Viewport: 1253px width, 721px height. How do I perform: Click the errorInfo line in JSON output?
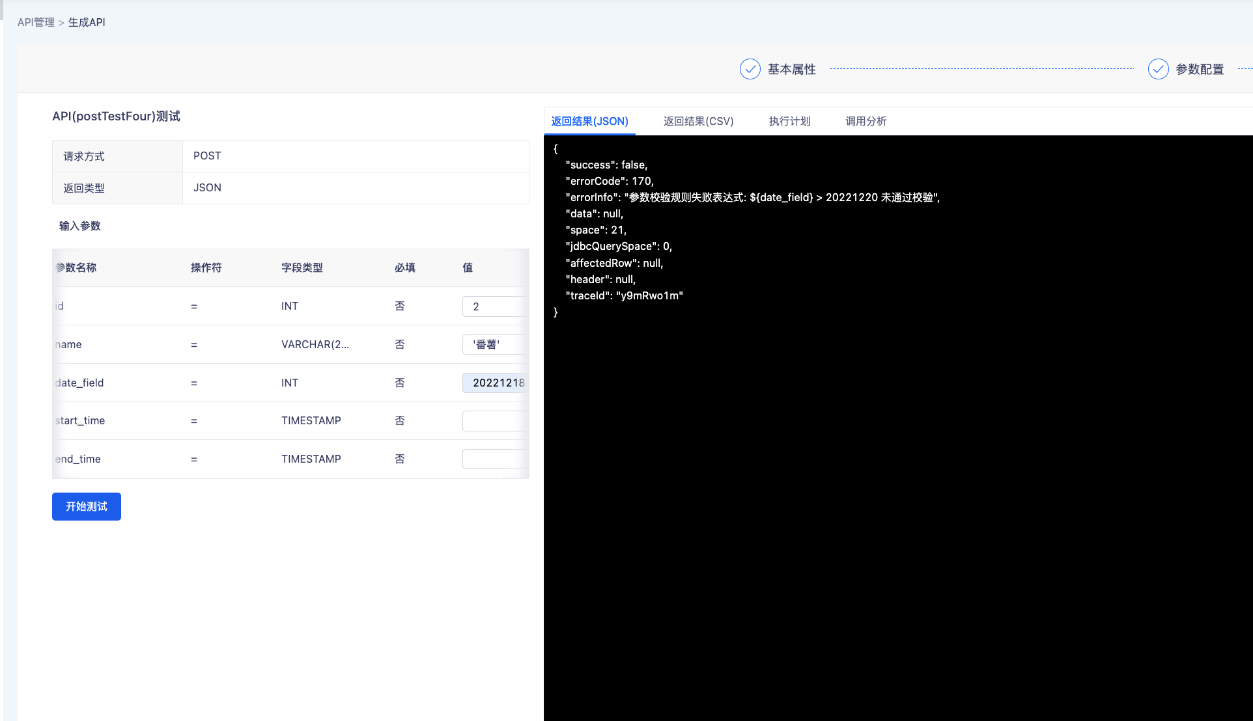click(x=752, y=197)
